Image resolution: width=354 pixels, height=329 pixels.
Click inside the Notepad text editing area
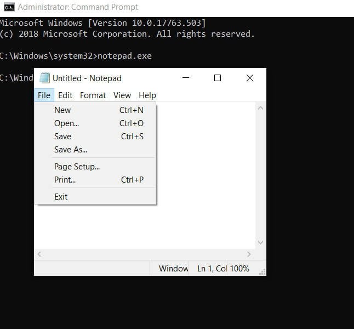205,175
